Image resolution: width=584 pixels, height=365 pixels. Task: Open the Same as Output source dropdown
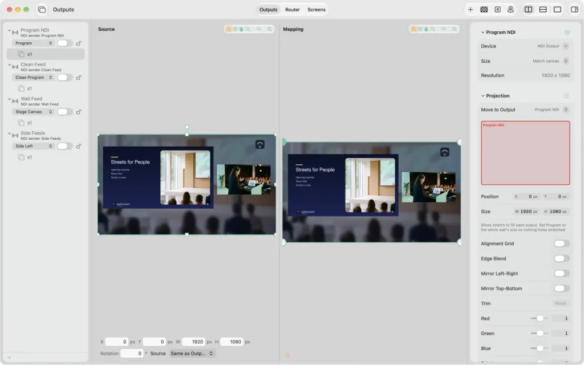point(192,354)
